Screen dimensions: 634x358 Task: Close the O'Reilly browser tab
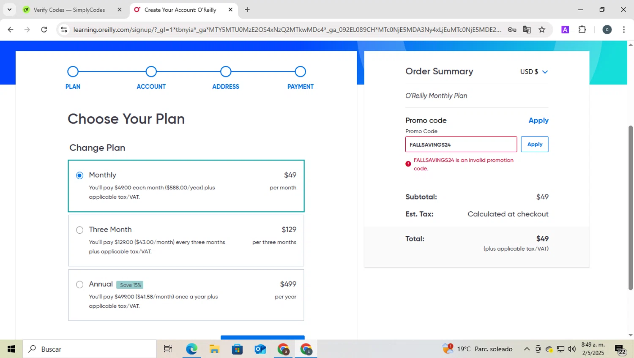coord(230,10)
